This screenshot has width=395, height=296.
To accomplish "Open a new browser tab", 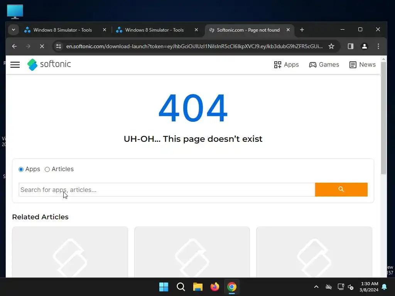I will point(302,30).
